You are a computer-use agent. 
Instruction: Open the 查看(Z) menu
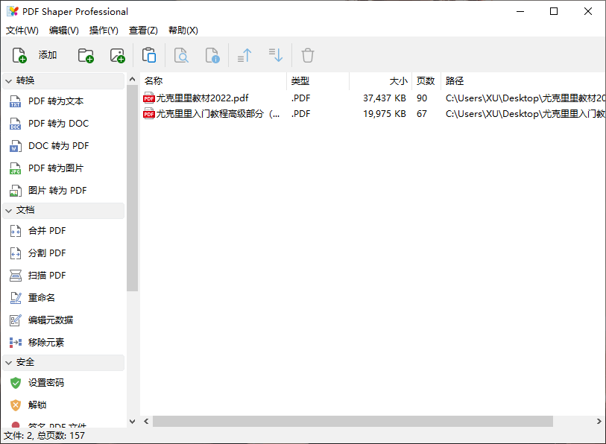tap(143, 30)
